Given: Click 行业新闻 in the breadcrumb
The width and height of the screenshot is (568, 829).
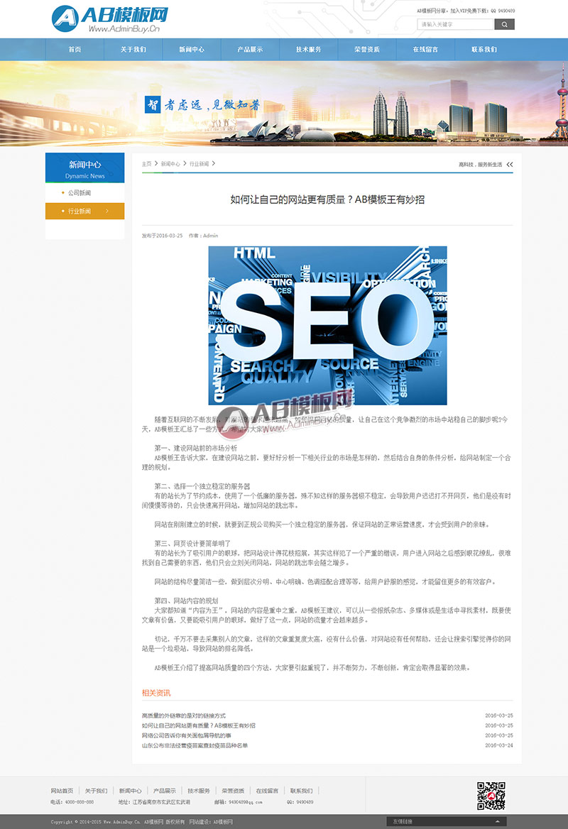Looking at the screenshot, I should [x=200, y=164].
